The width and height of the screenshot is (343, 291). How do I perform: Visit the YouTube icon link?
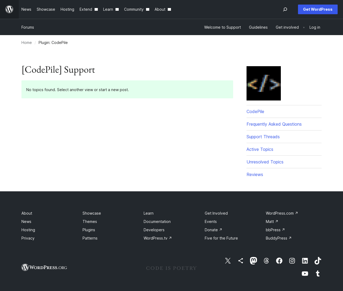[x=305, y=274]
